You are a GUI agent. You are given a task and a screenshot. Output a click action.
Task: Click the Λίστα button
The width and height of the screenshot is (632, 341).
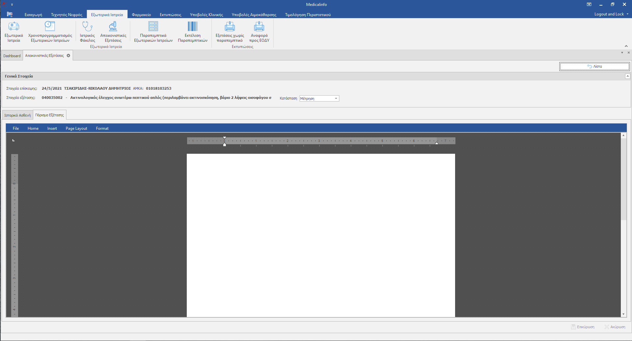click(595, 66)
